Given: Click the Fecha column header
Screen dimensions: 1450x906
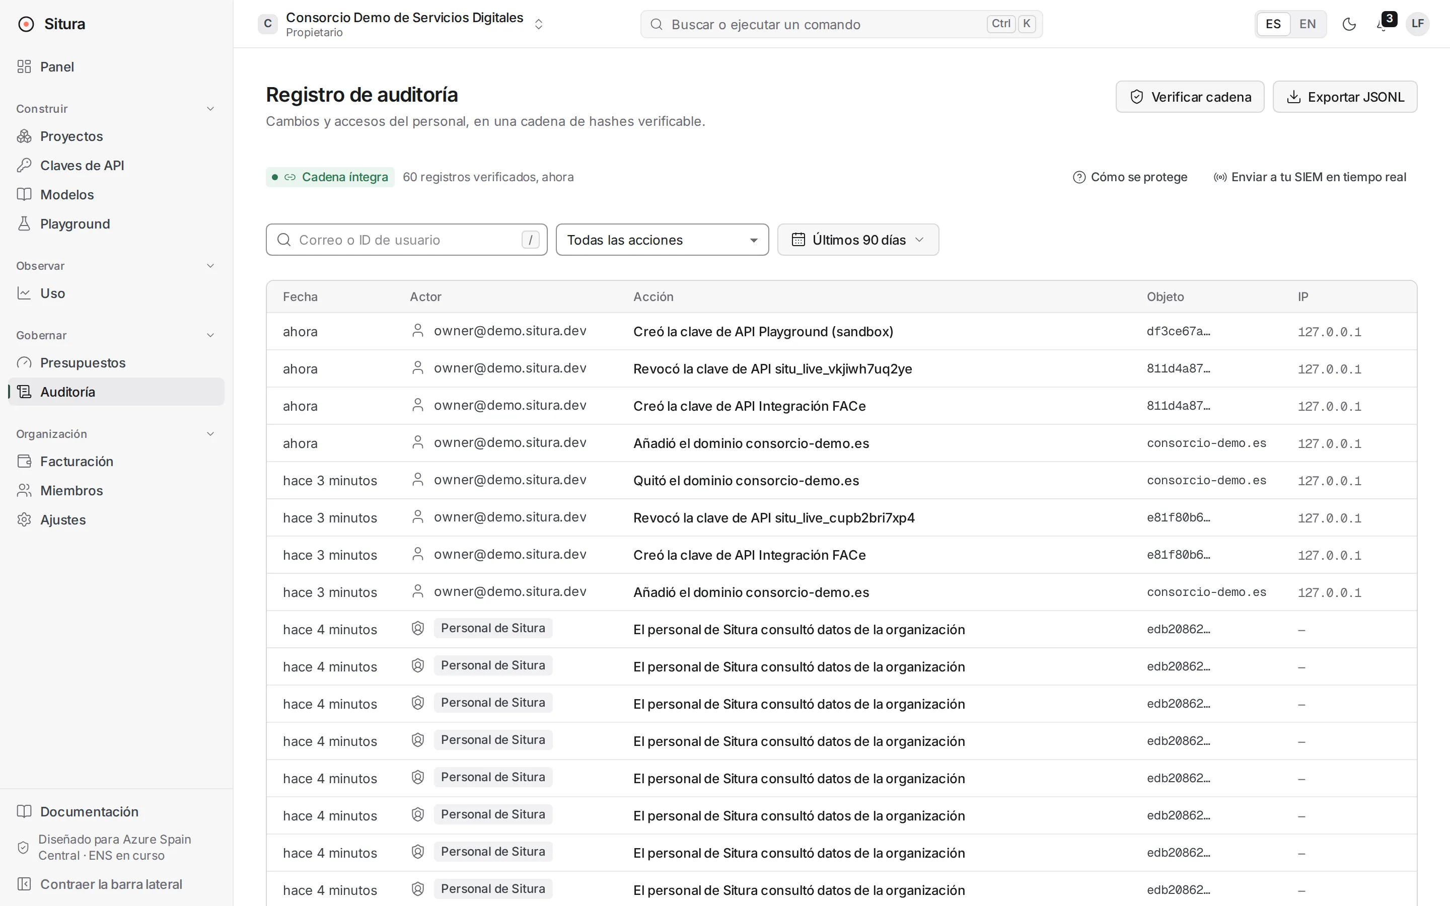Looking at the screenshot, I should click(300, 296).
